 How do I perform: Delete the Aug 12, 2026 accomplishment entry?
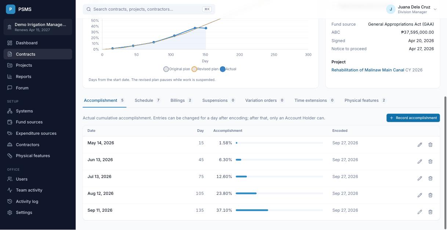(x=430, y=195)
